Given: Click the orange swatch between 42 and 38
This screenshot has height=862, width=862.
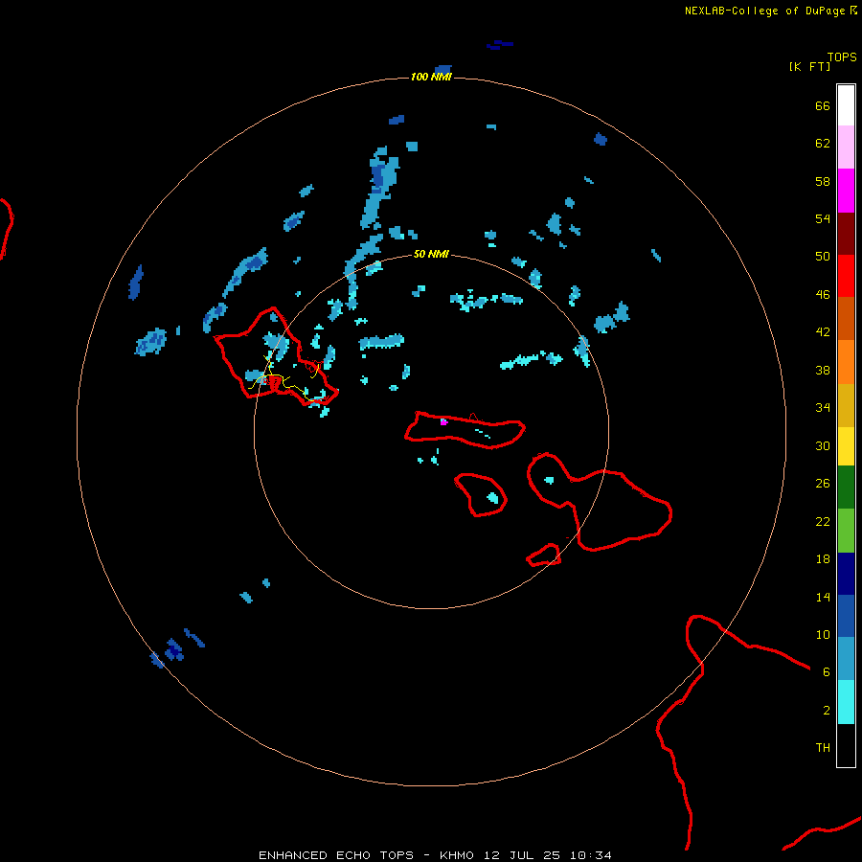Looking at the screenshot, I should [846, 362].
